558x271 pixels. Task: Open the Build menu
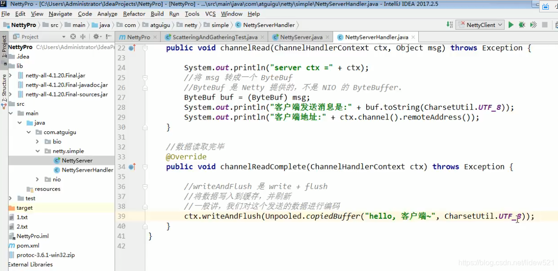(x=157, y=14)
